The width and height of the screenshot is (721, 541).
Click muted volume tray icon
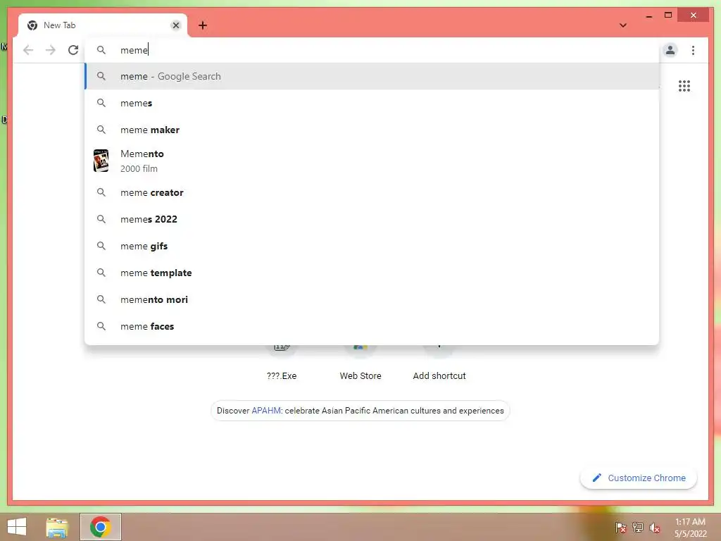click(654, 527)
